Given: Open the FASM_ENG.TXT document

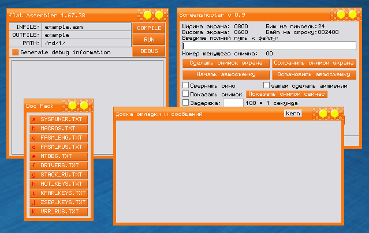Looking at the screenshot, I should pos(58,138).
